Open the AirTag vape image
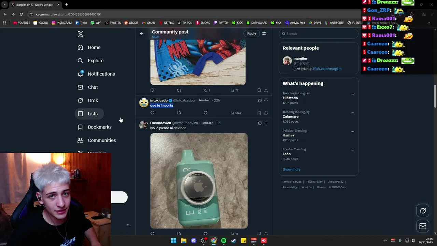The width and height of the screenshot is (437, 246). (199, 181)
